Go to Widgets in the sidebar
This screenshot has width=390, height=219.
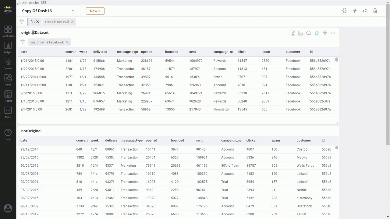pyautogui.click(x=8, y=47)
